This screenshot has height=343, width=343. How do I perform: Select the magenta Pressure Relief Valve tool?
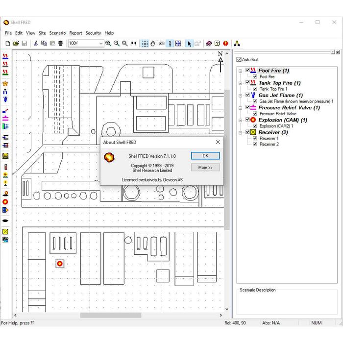[x=5, y=119]
